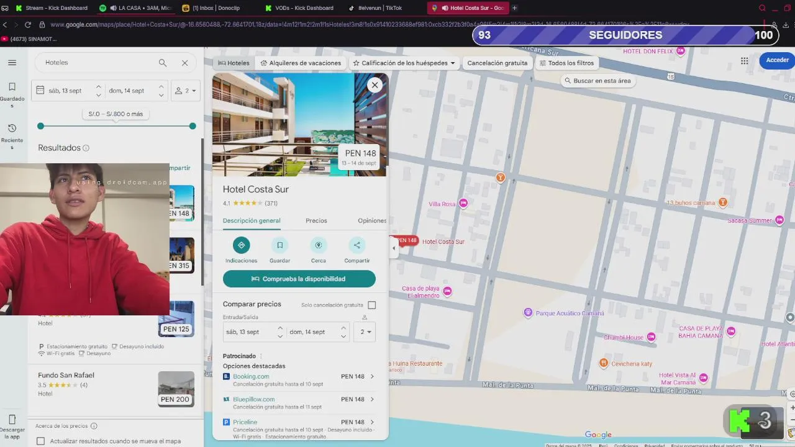This screenshot has width=795, height=447.
Task: Open the Google Maps hamburger menu
Action: [x=12, y=63]
